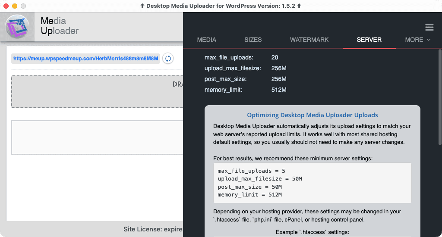Click the memory_limit: label
Image resolution: width=442 pixels, height=237 pixels.
click(x=223, y=90)
